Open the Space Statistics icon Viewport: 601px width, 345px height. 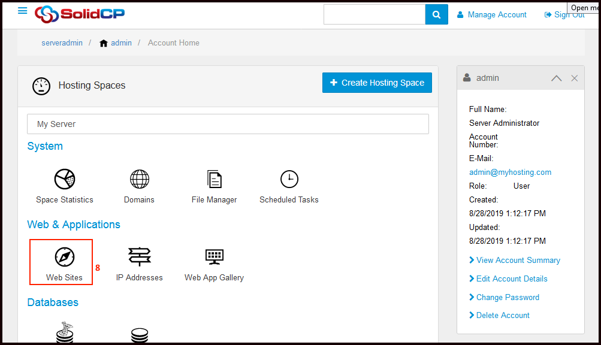click(x=65, y=179)
